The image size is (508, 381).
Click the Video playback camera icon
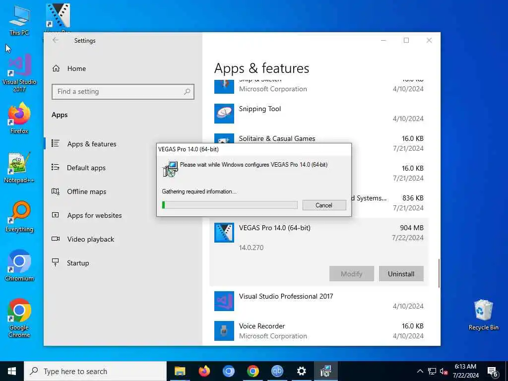pyautogui.click(x=56, y=239)
